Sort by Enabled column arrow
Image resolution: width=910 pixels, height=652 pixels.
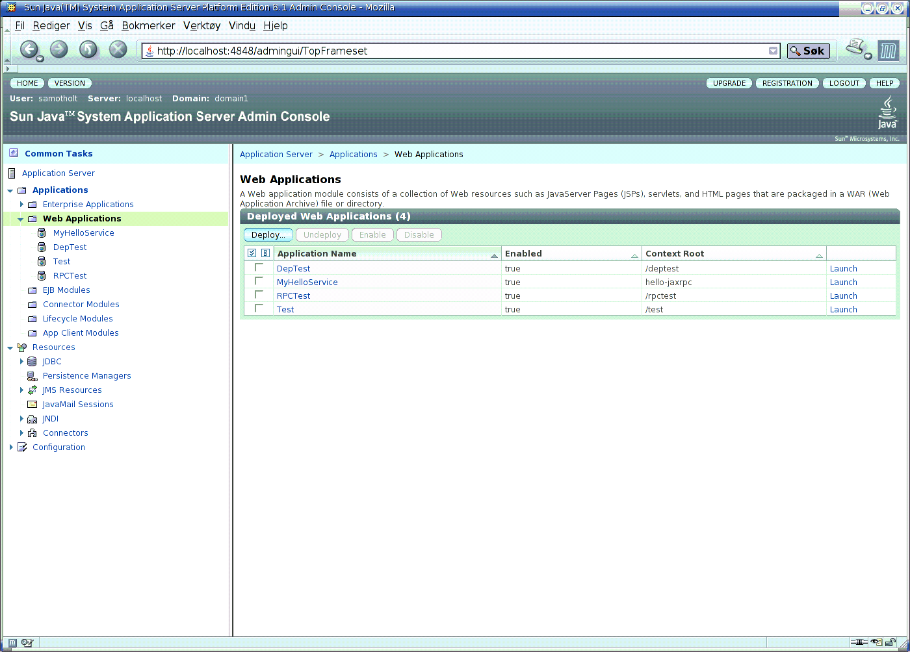pyautogui.click(x=634, y=256)
